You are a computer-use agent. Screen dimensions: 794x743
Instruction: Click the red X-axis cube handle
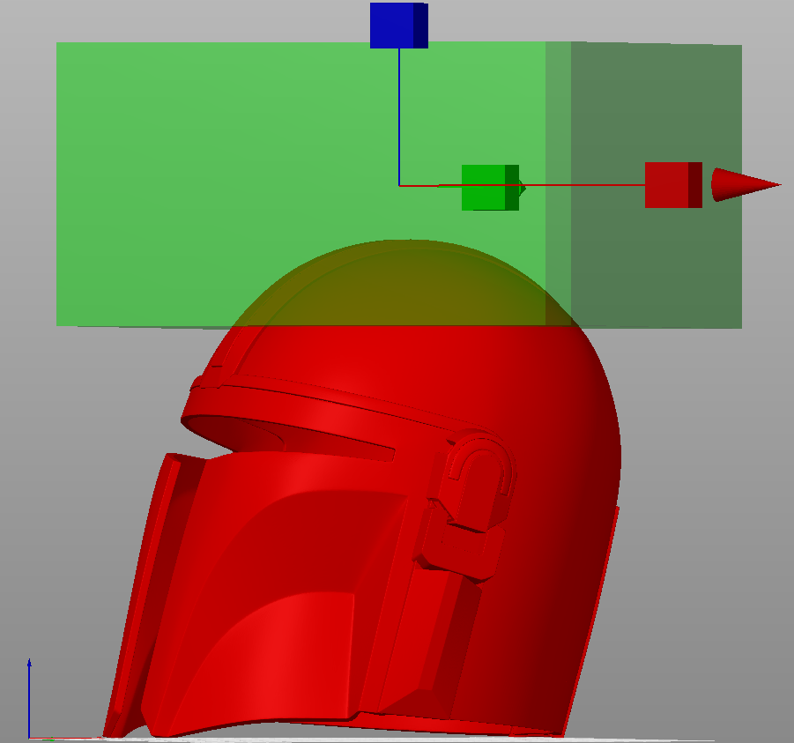pos(673,185)
